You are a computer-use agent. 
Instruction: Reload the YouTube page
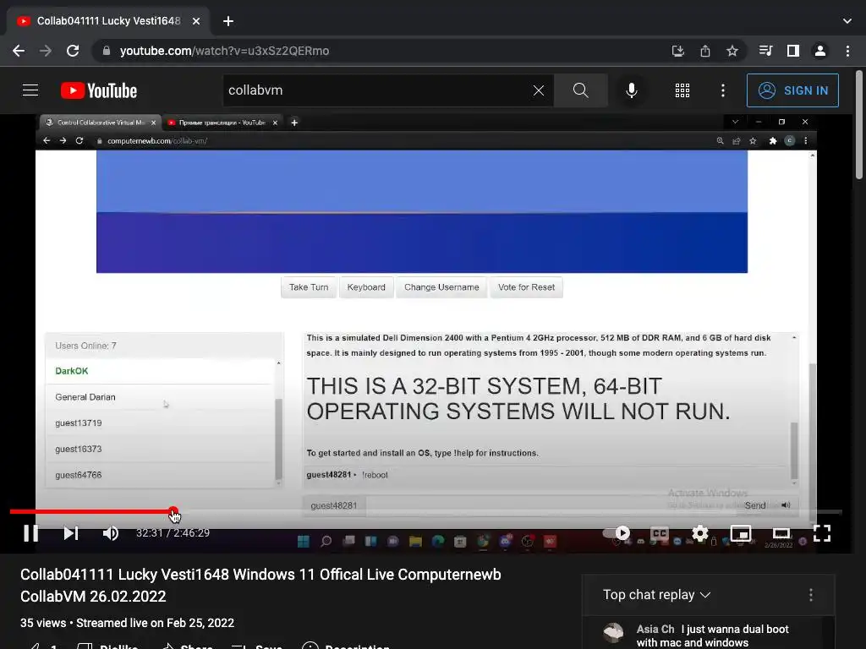click(73, 51)
